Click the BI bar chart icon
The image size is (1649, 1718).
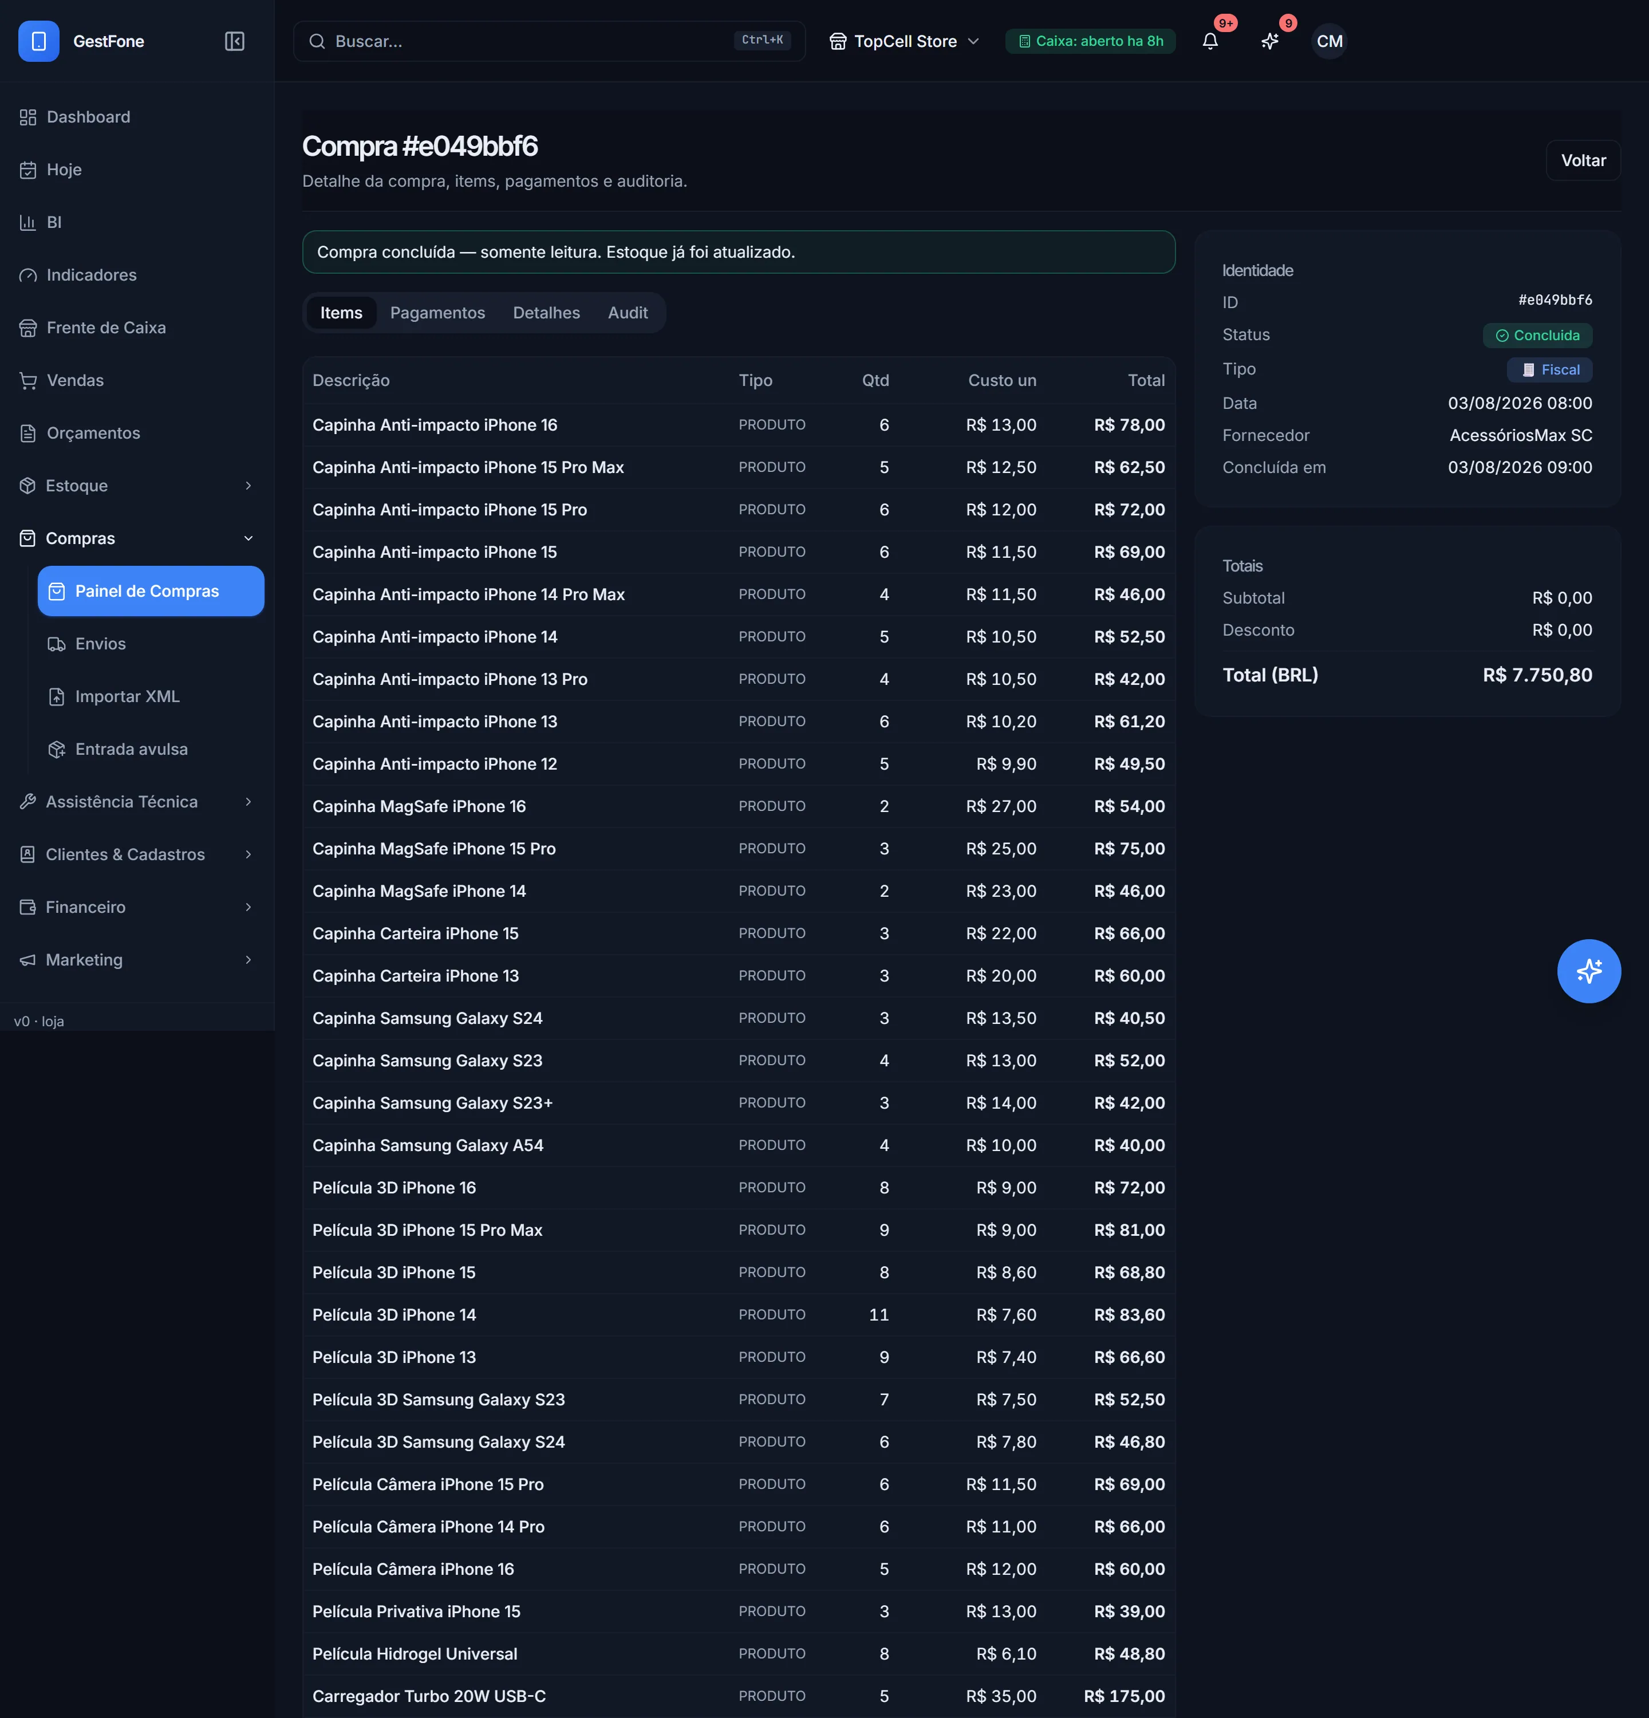click(28, 223)
